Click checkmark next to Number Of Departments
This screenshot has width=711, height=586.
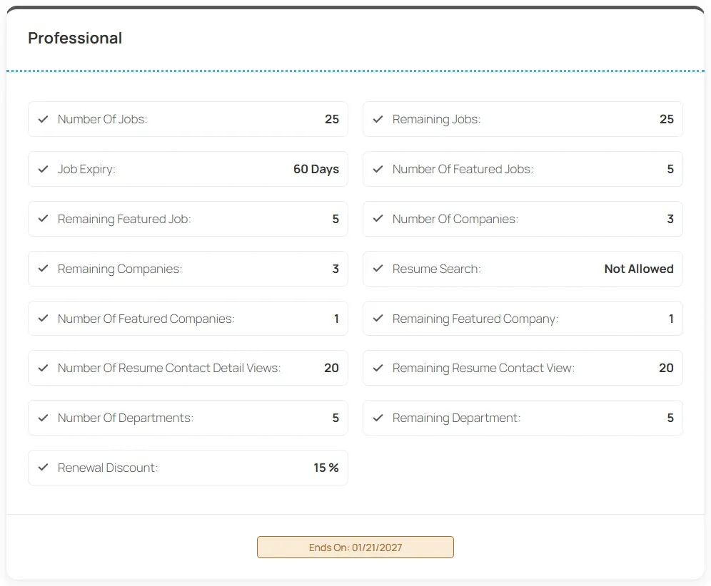point(43,418)
